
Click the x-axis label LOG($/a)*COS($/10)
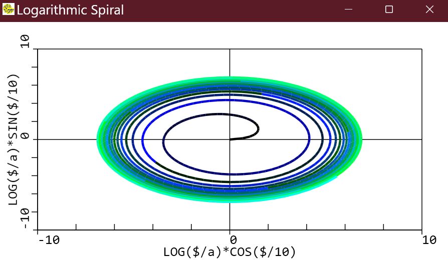click(230, 251)
